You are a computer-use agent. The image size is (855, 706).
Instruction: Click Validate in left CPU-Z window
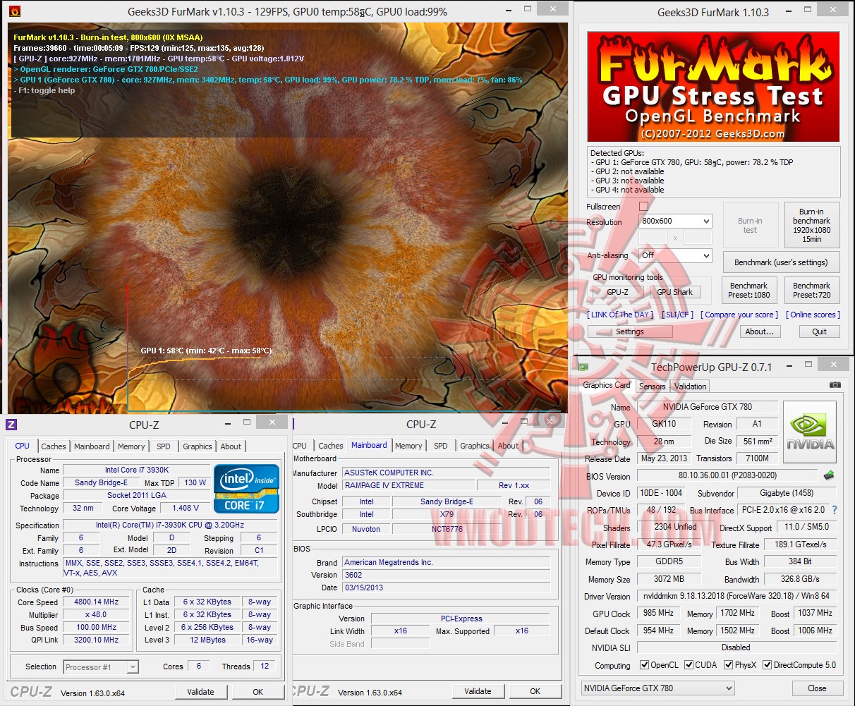[200, 692]
